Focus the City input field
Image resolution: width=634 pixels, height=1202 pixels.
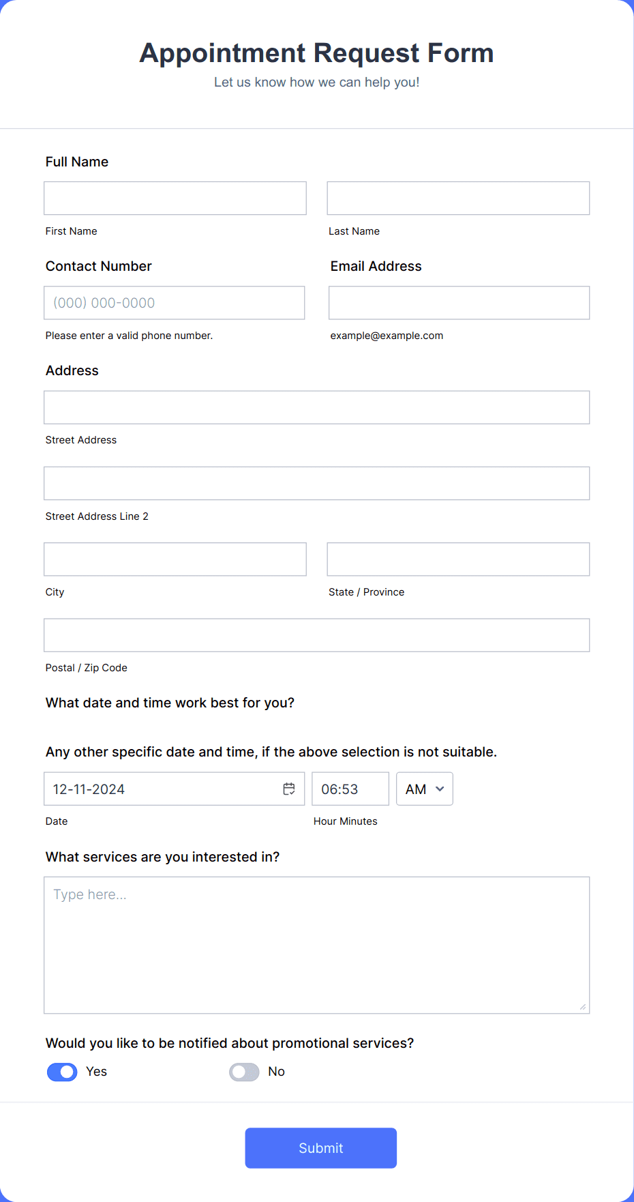tap(175, 559)
